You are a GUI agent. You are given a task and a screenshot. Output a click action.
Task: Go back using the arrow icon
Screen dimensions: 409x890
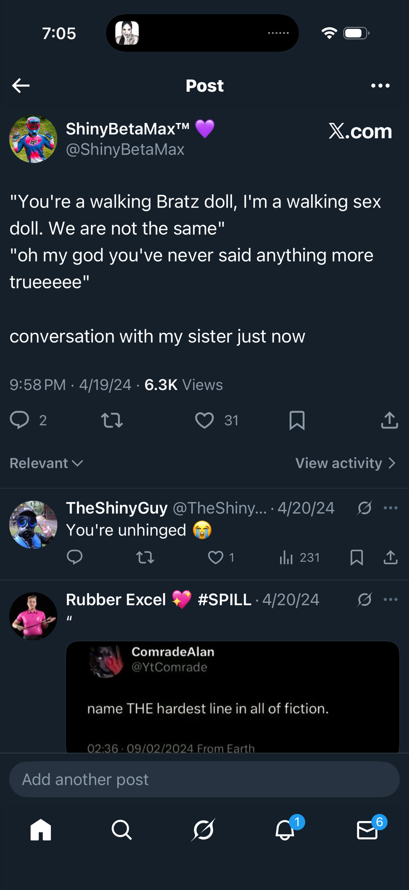point(21,85)
